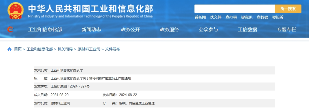309x112 pixels.
Task: Open the 查数据 quick link
Action: pos(262,17)
